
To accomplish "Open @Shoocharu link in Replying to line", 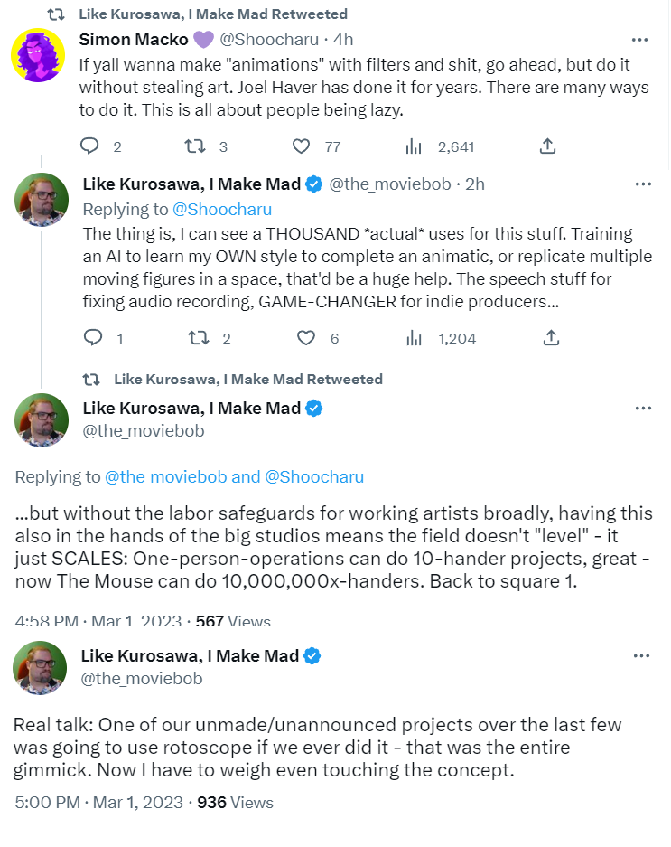I will (x=222, y=209).
